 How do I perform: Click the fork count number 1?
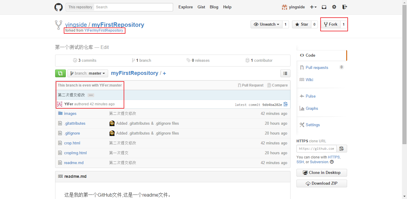tap(344, 24)
